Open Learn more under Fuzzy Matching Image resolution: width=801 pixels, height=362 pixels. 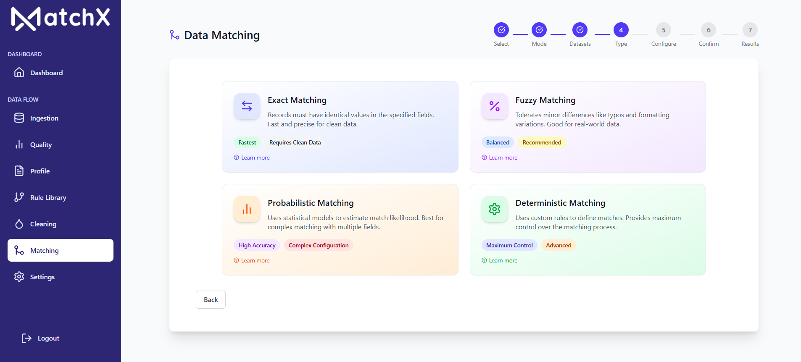[499, 157]
